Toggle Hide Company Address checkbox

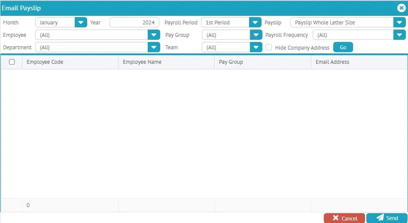268,48
